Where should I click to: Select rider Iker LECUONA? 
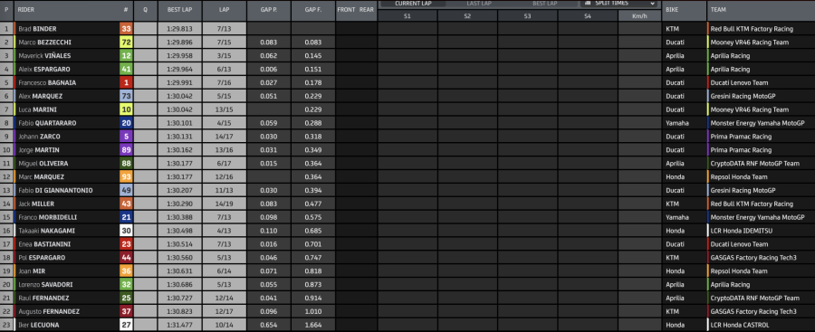point(38,326)
